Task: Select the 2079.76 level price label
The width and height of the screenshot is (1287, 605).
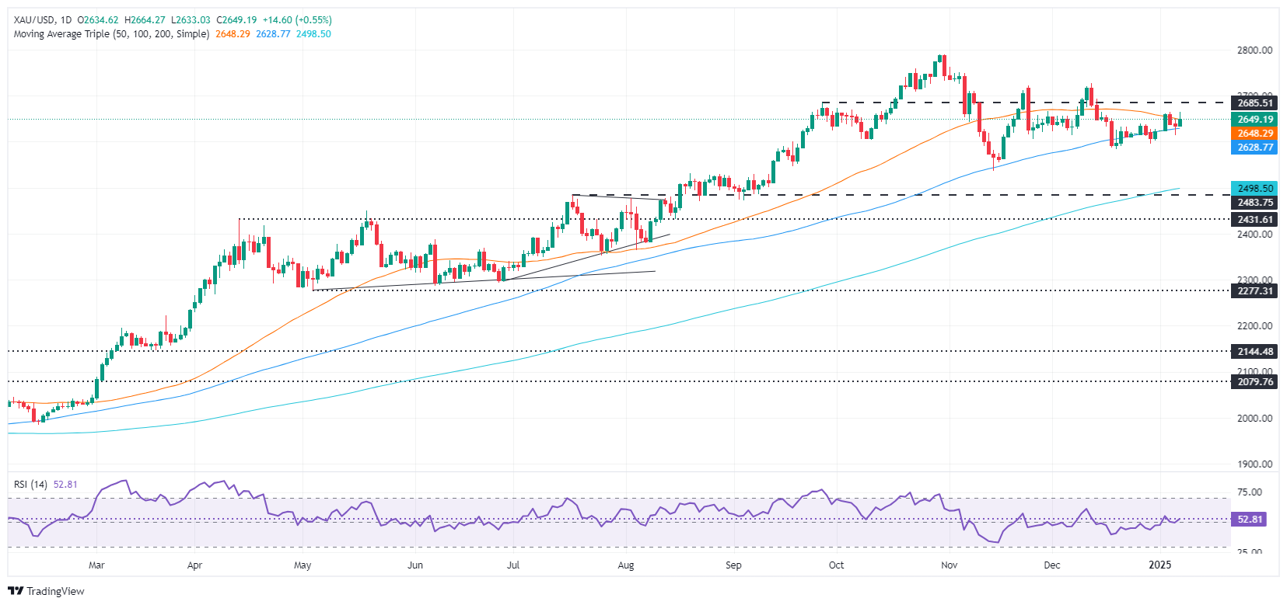Action: pos(1254,382)
